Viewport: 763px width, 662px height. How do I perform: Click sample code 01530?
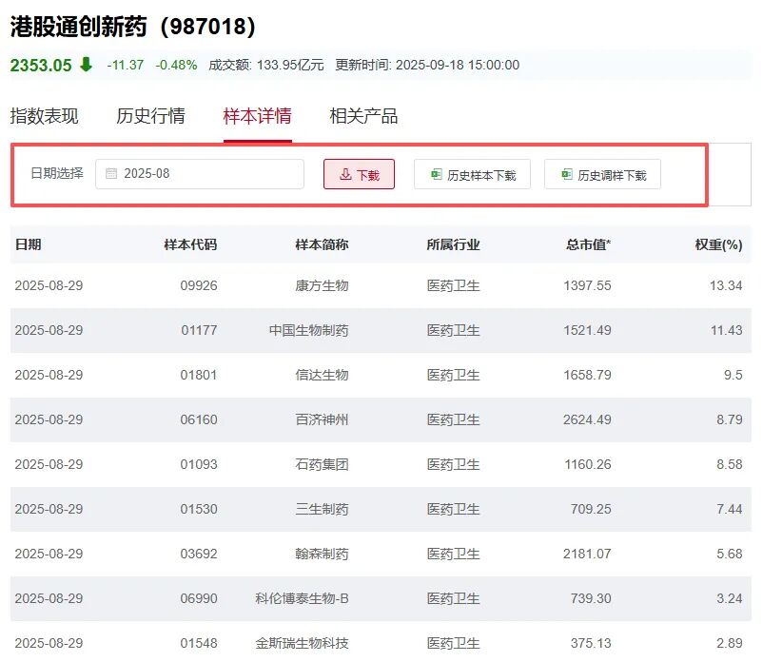(199, 509)
